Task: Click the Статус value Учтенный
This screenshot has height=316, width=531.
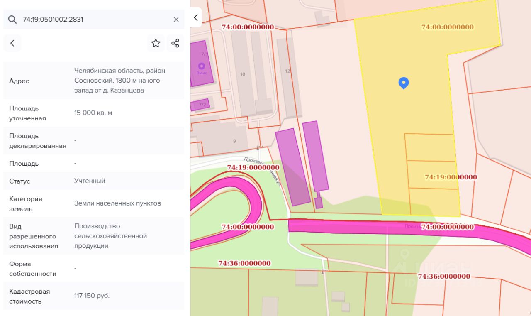Action: [90, 181]
